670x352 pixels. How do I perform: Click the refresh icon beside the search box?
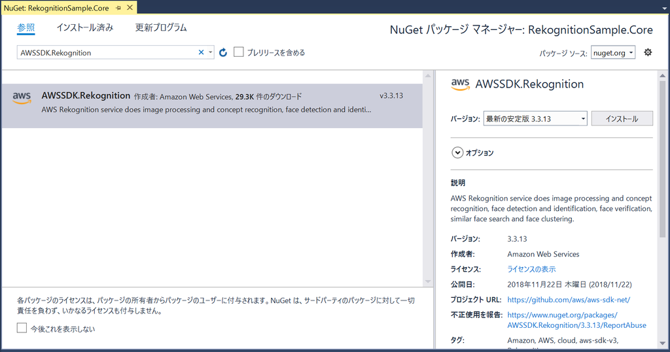[x=223, y=52]
